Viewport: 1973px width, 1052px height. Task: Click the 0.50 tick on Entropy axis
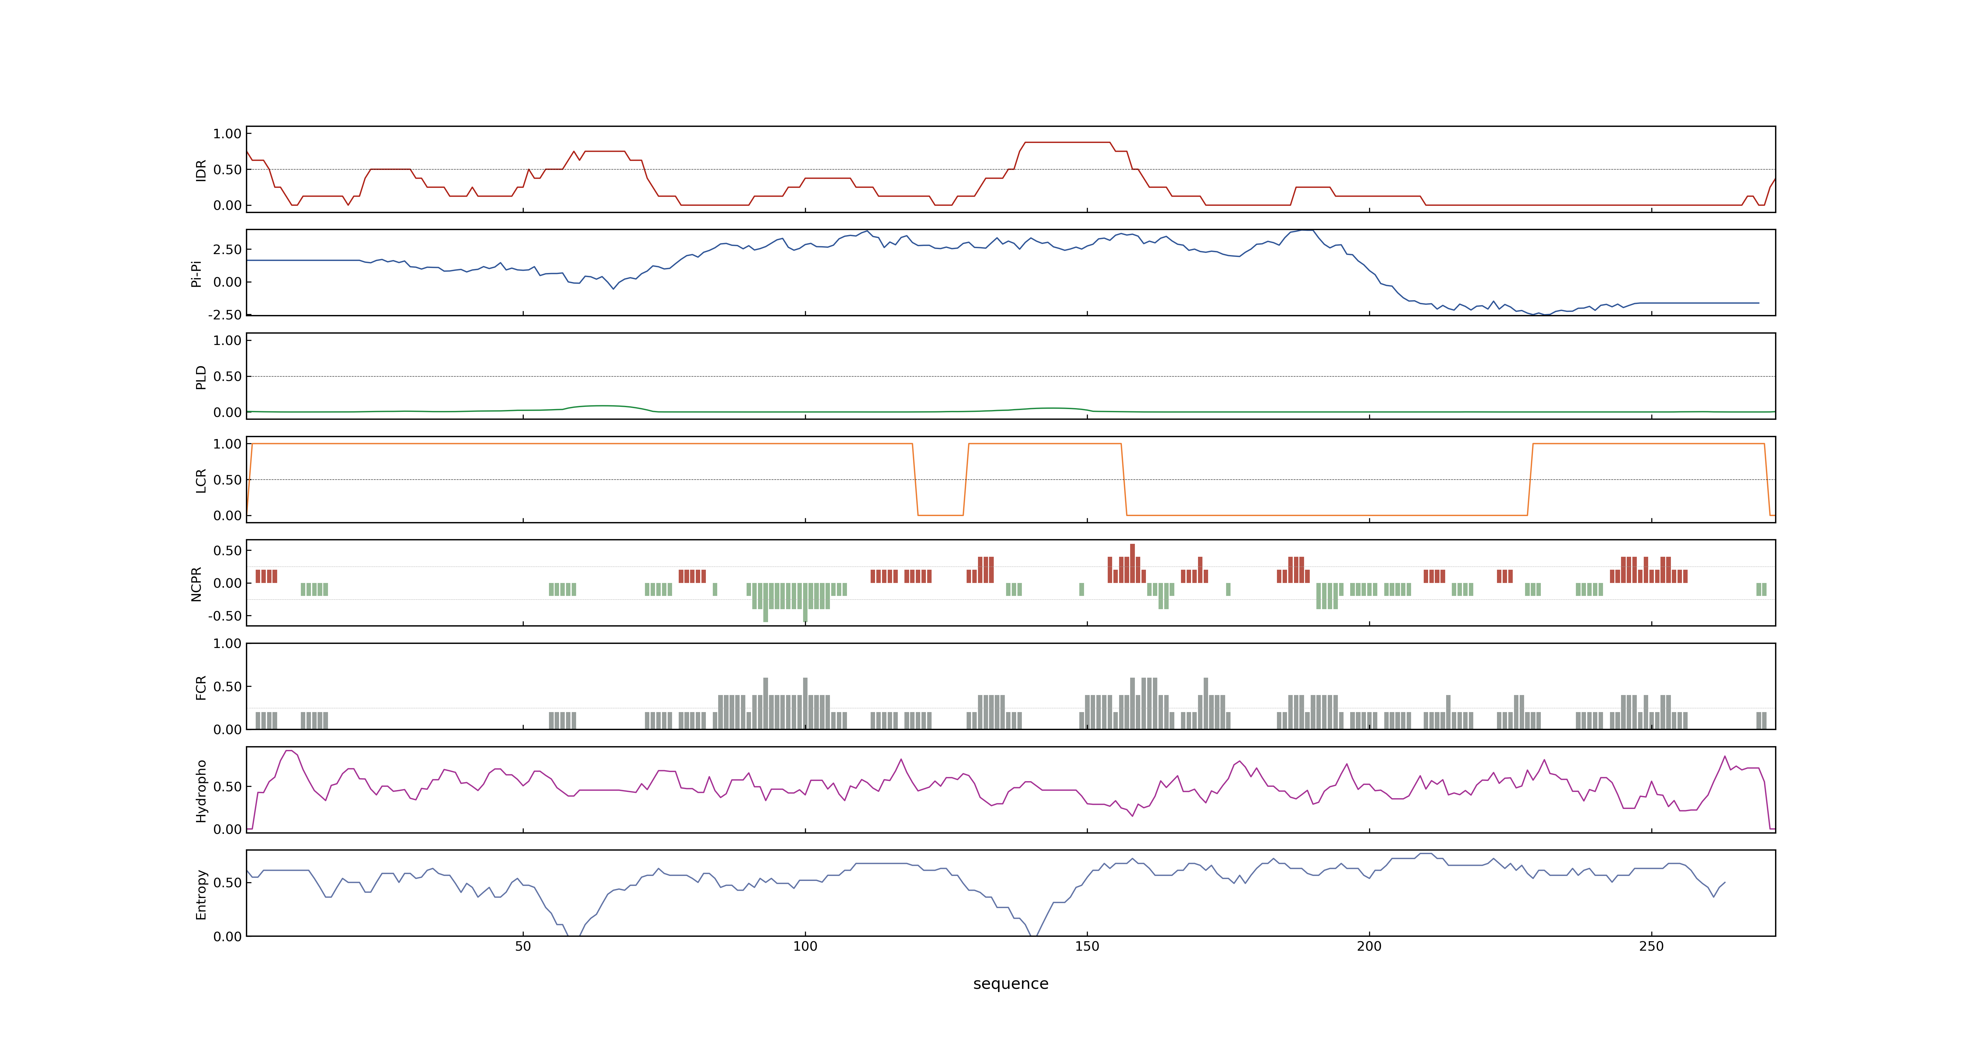pyautogui.click(x=228, y=883)
